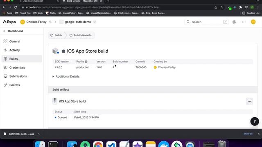Screen dimensions: 262x147
Task: Open Google Chrome from the dock
Action: (98, 144)
